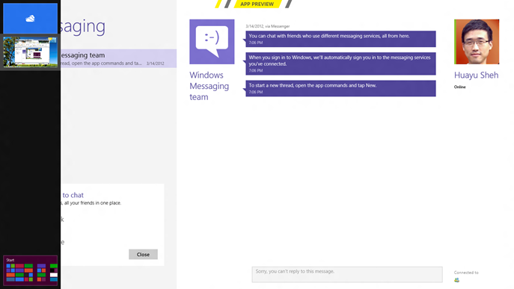Click the 'to chat' heading in intro panel
The image size is (514, 289).
pos(73,195)
